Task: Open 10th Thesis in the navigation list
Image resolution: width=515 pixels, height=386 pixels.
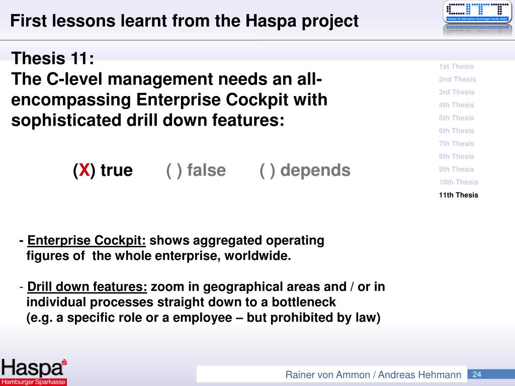Action: pyautogui.click(x=458, y=182)
